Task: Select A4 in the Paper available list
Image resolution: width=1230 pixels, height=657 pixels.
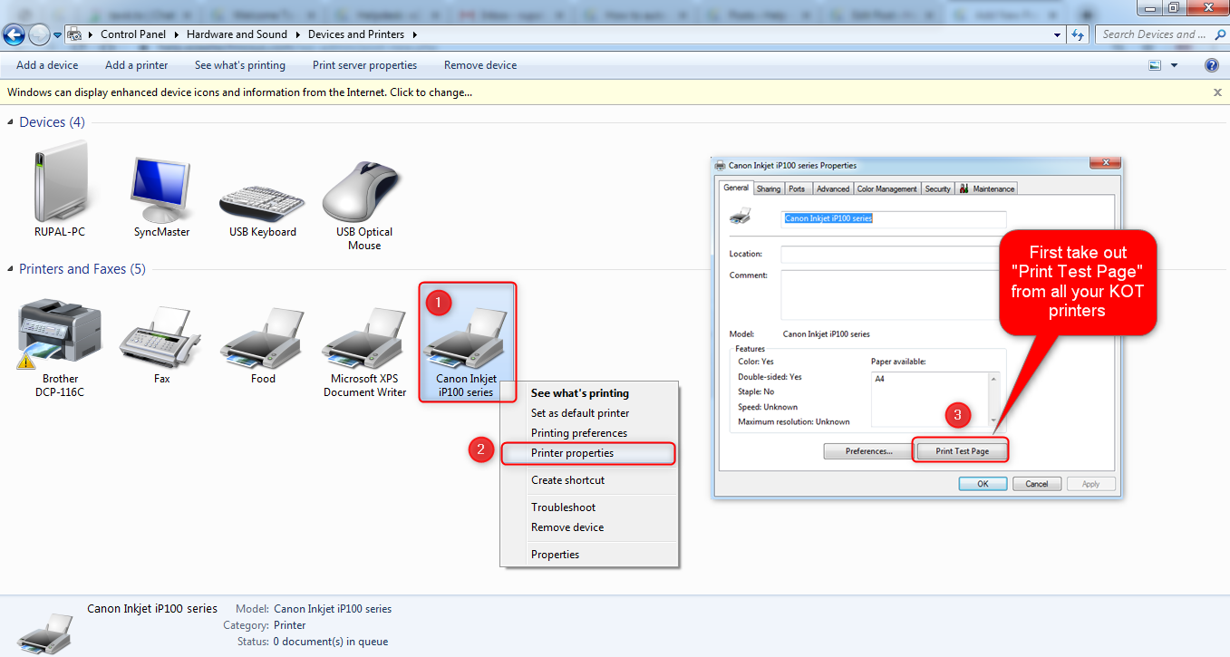Action: click(880, 380)
